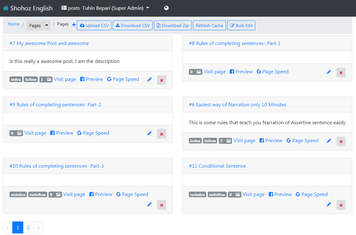Visit page for Conditional Sentense post
Viewport: 356px width, 235px height.
coord(253,194)
